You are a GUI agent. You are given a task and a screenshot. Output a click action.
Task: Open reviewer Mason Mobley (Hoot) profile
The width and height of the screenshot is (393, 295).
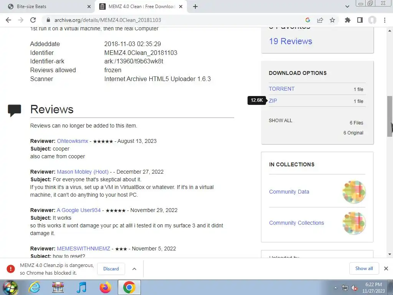83,172
